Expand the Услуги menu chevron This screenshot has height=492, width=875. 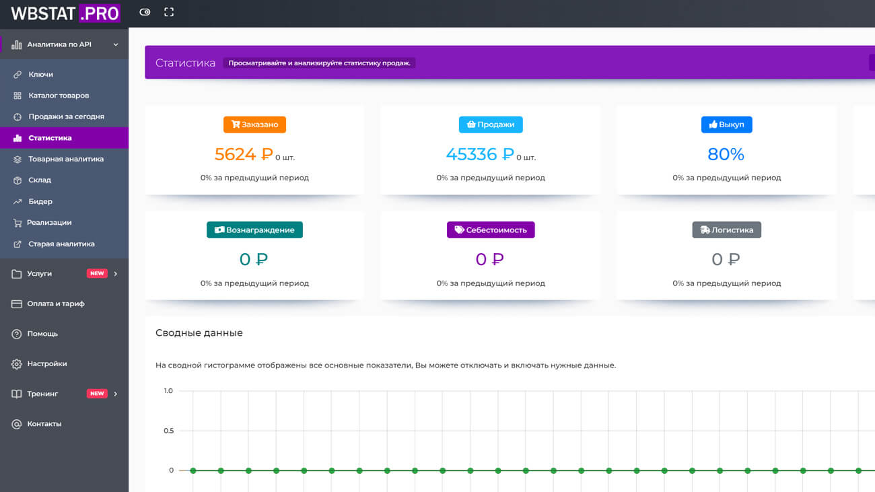coord(116,274)
